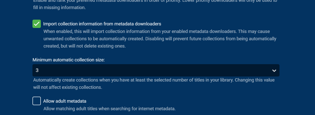Click the 'Allow adult metadata' label text
The width and height of the screenshot is (315, 115).
coord(65,101)
